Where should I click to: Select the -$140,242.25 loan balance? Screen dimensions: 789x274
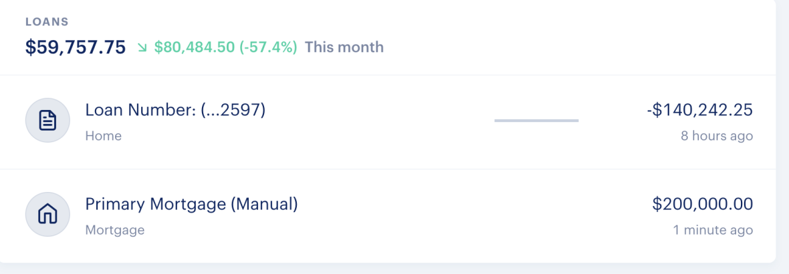click(699, 110)
